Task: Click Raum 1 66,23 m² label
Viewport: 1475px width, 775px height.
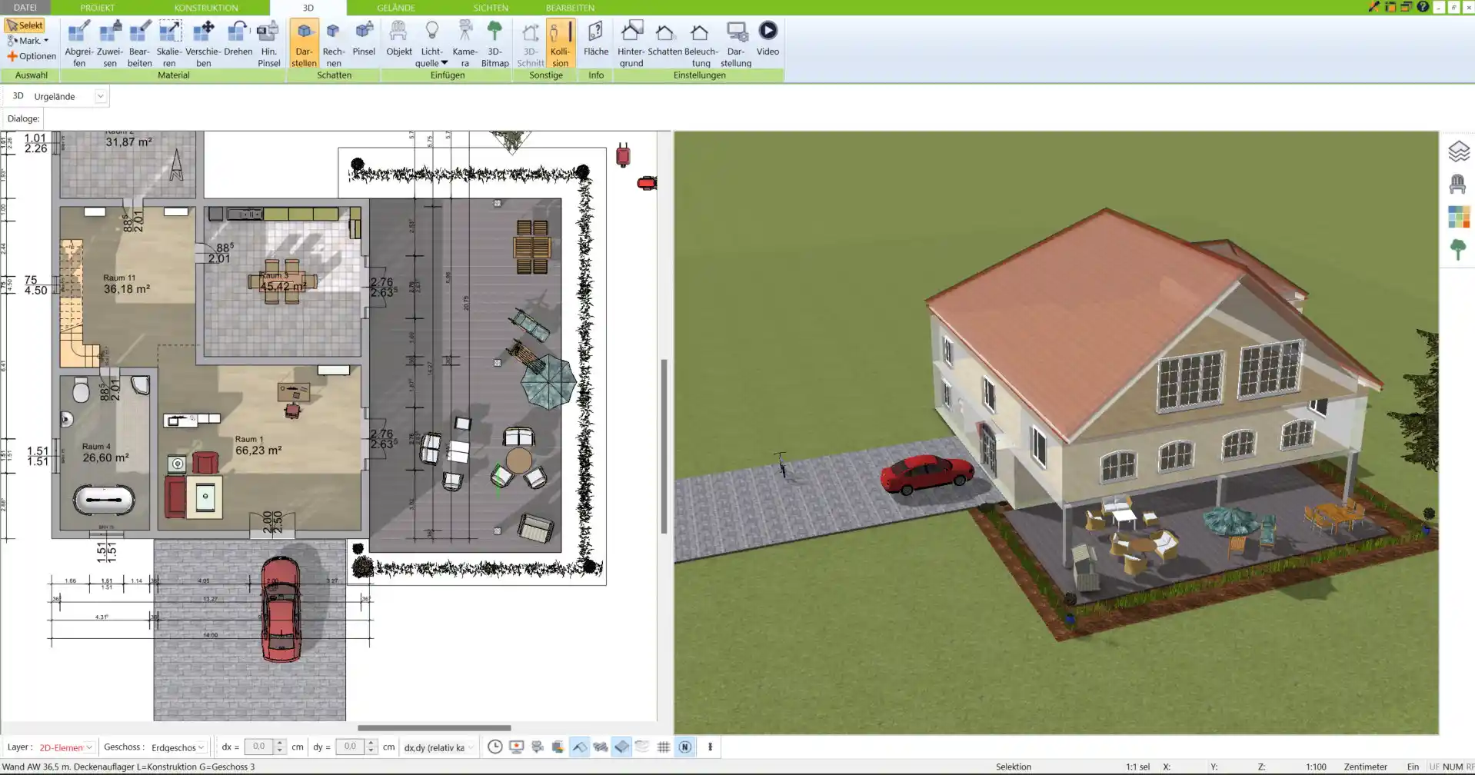Action: tap(258, 446)
